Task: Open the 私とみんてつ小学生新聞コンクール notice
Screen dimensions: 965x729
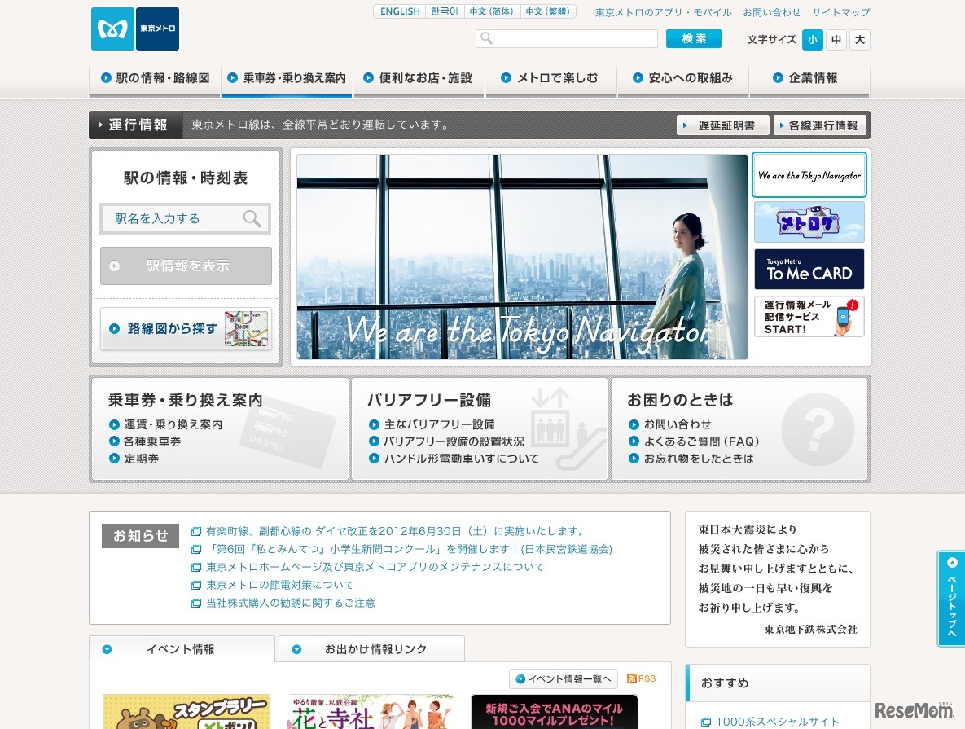Action: 410,549
